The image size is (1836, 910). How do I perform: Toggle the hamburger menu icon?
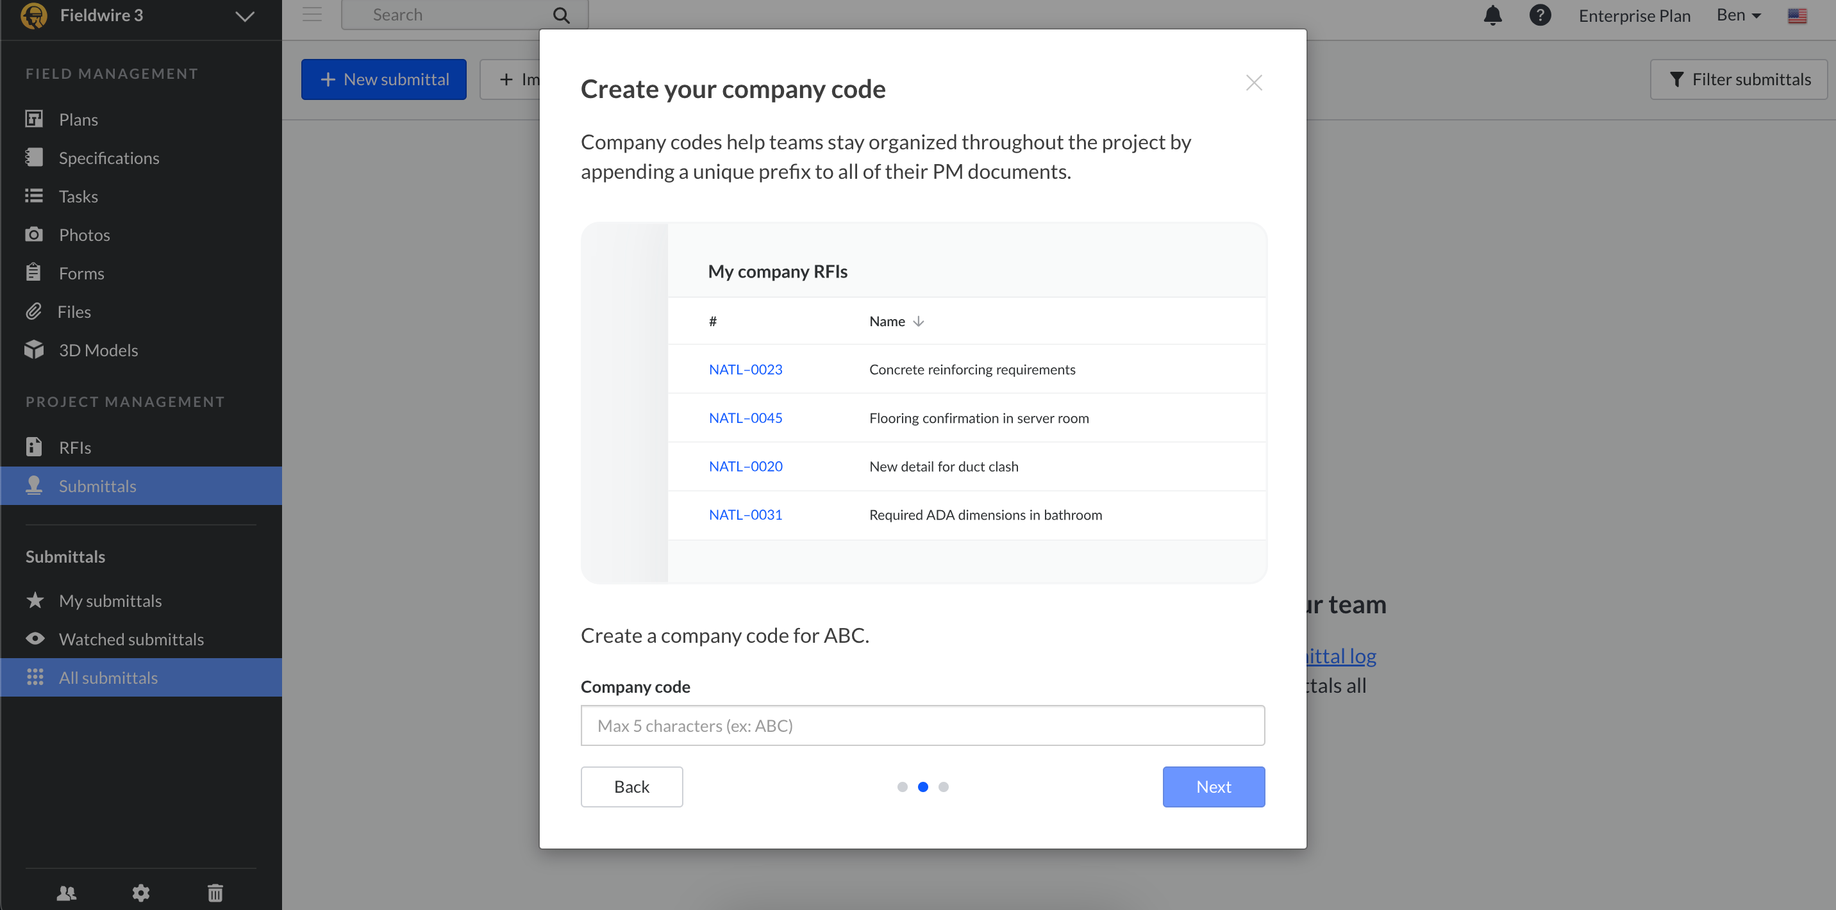[x=312, y=15]
